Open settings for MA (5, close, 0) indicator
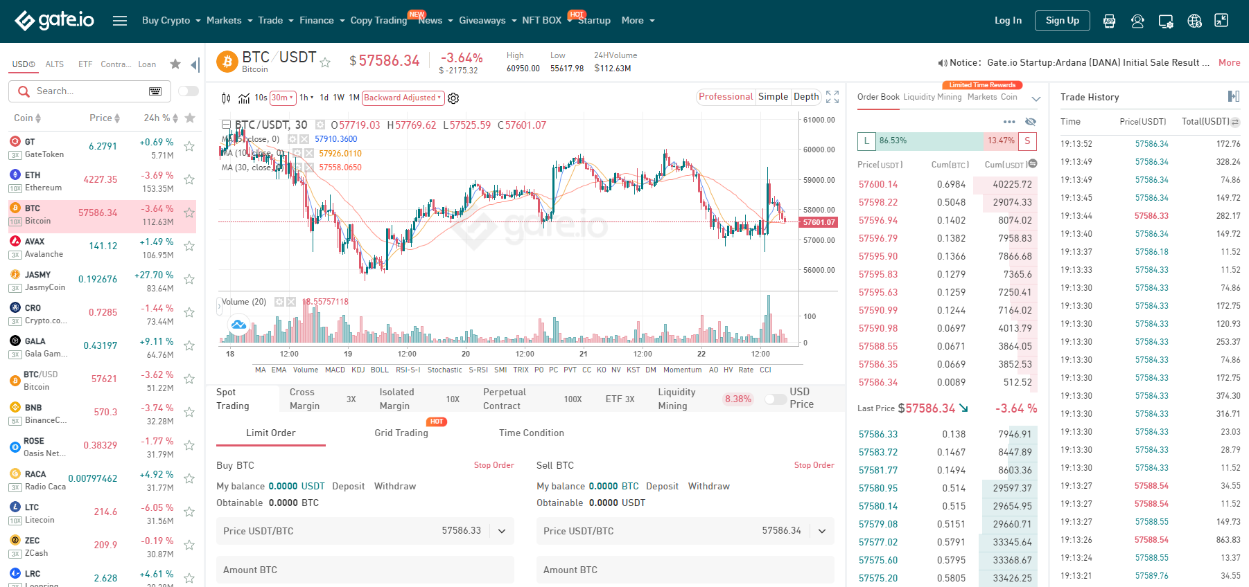The width and height of the screenshot is (1249, 587). click(292, 139)
